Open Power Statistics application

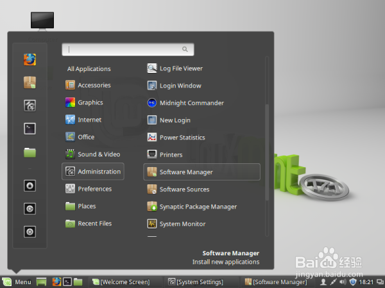tap(201, 138)
